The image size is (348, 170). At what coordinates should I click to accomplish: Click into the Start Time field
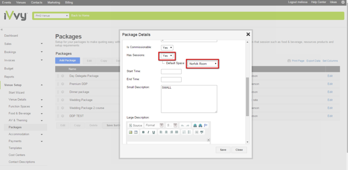pos(171,72)
